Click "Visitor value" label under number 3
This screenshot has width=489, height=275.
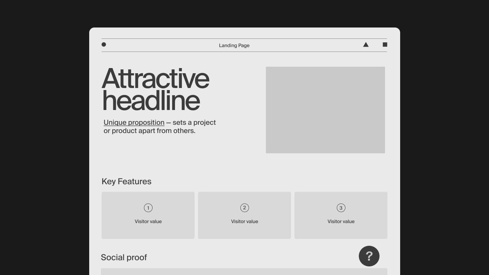341,221
